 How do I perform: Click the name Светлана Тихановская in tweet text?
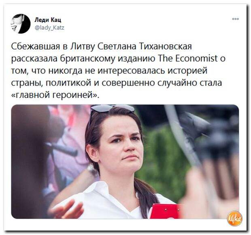(145, 47)
